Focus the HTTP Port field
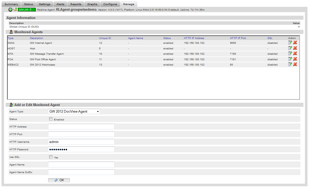The height and width of the screenshot is (187, 309). pos(81,134)
